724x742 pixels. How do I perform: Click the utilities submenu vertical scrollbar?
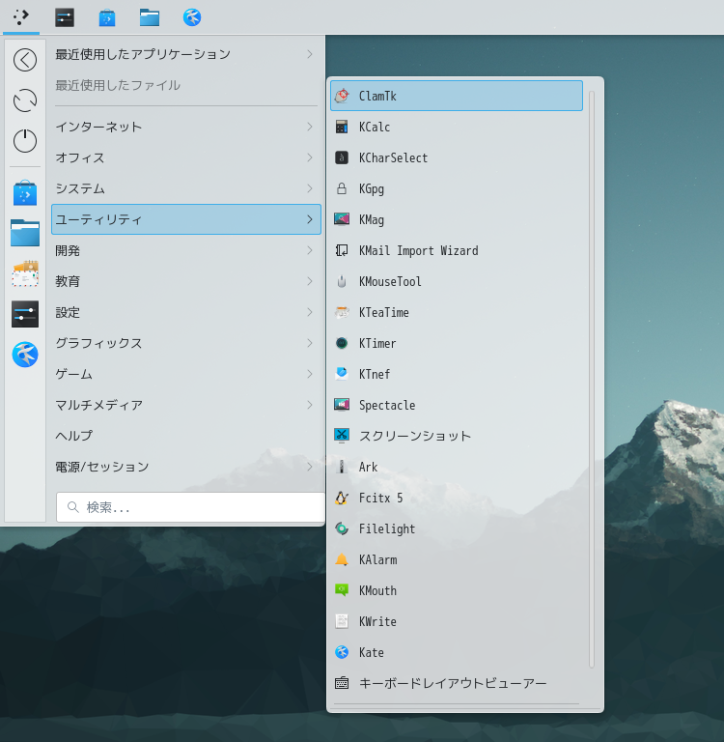592,377
